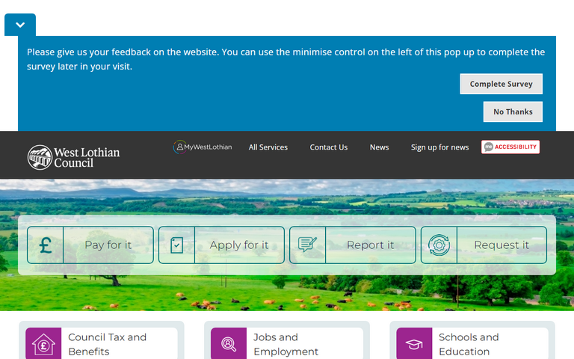Open the Accessibility tools button
This screenshot has width=574, height=359.
click(x=510, y=147)
